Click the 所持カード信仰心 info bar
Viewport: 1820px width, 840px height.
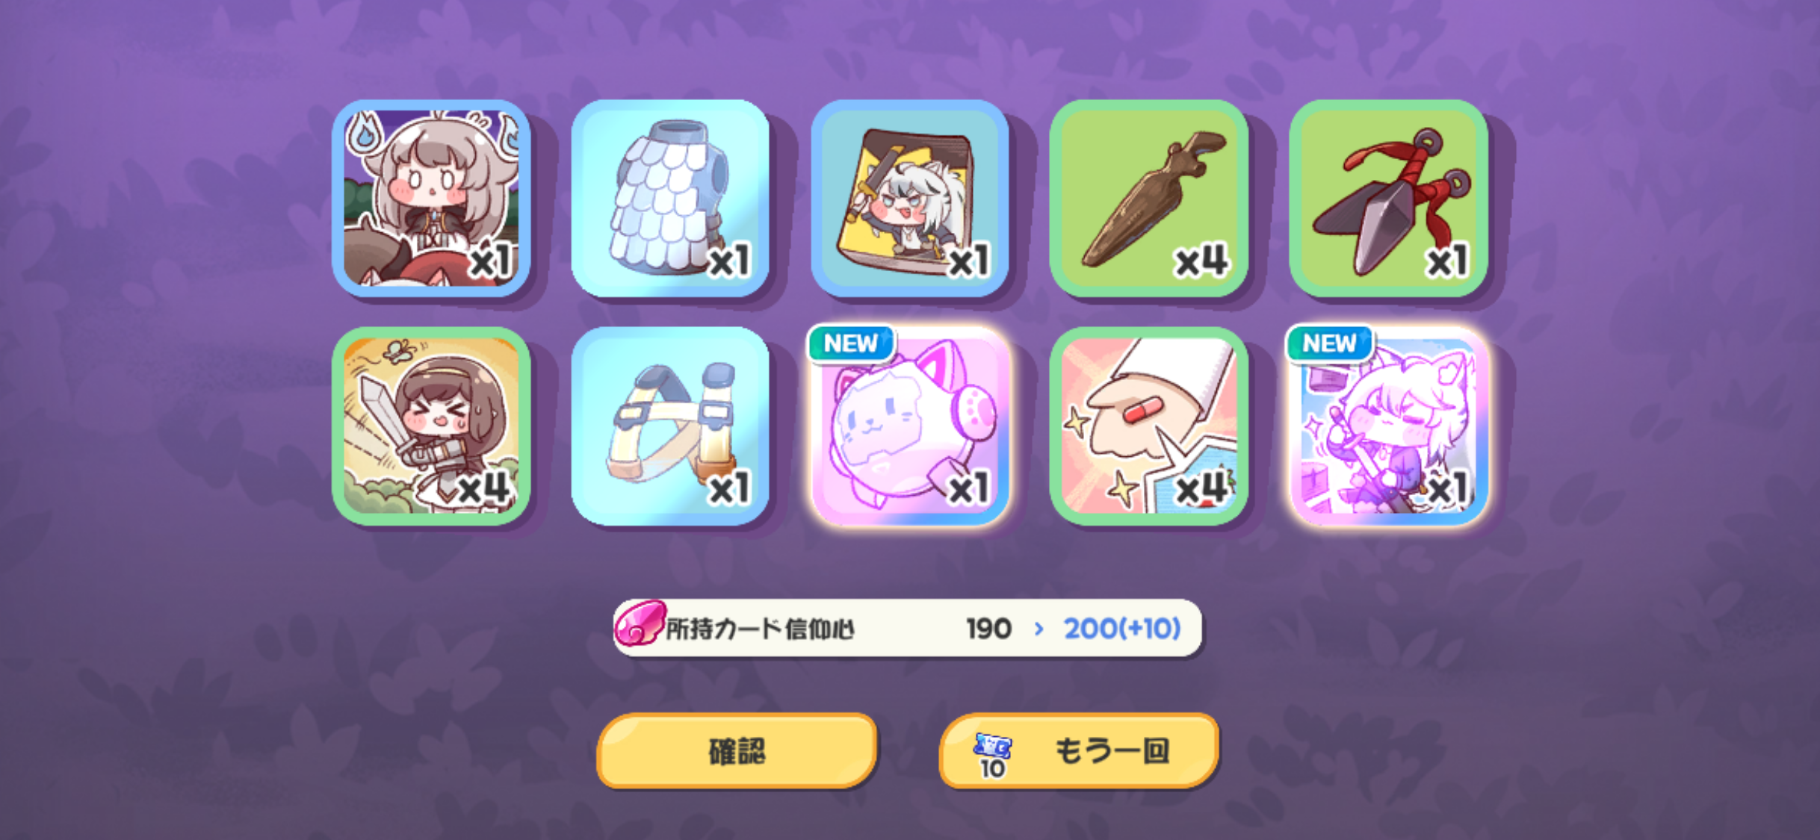pyautogui.click(x=907, y=628)
